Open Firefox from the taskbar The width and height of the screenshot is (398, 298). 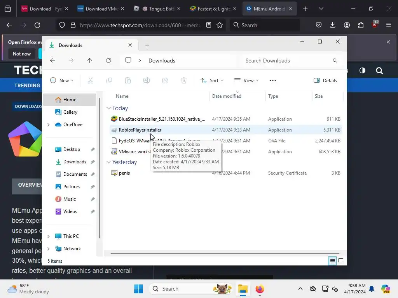(x=260, y=289)
